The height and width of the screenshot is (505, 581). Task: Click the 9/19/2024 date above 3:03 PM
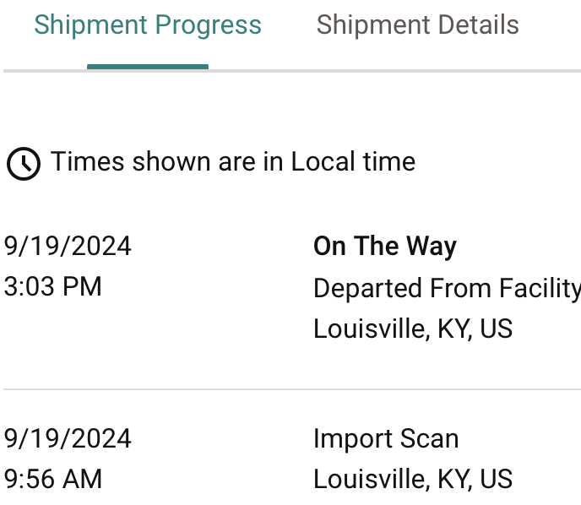[68, 246]
